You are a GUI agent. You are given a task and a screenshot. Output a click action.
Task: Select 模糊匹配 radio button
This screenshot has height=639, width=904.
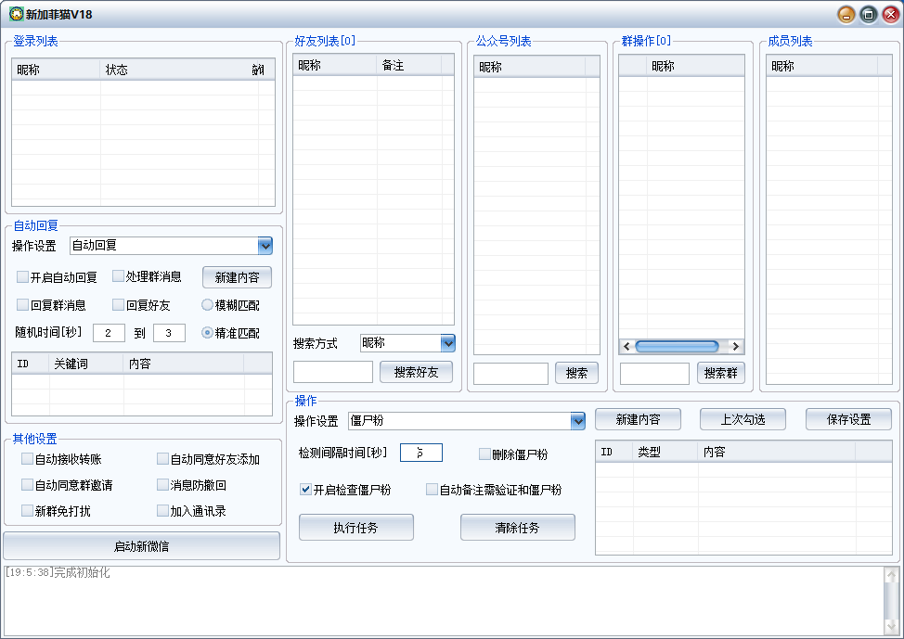[x=208, y=304]
